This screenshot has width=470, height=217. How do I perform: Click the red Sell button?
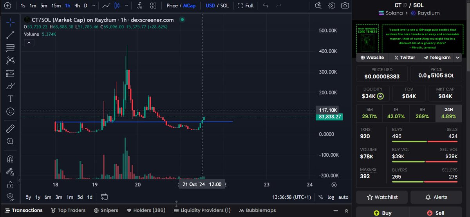pos(437,213)
